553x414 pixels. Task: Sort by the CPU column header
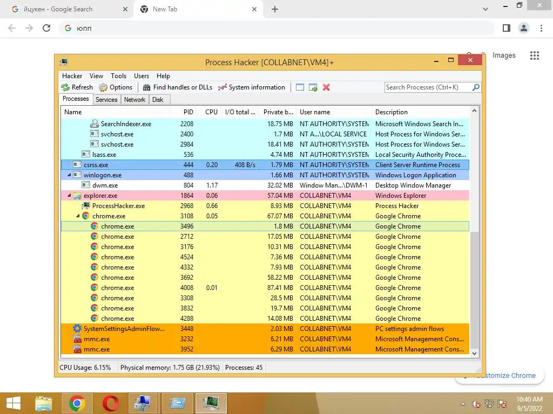[x=208, y=112]
